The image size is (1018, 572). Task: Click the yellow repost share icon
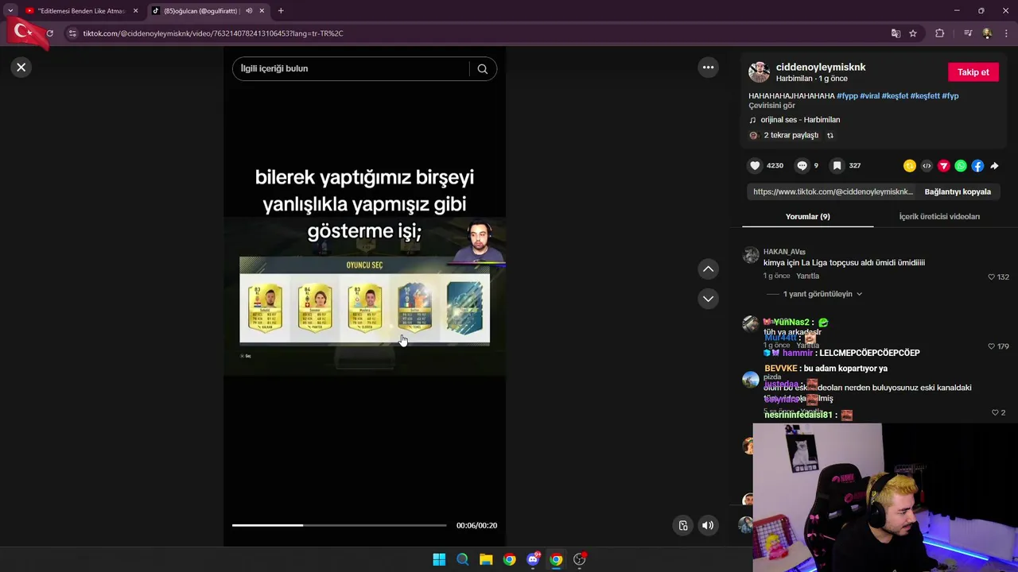[909, 166]
